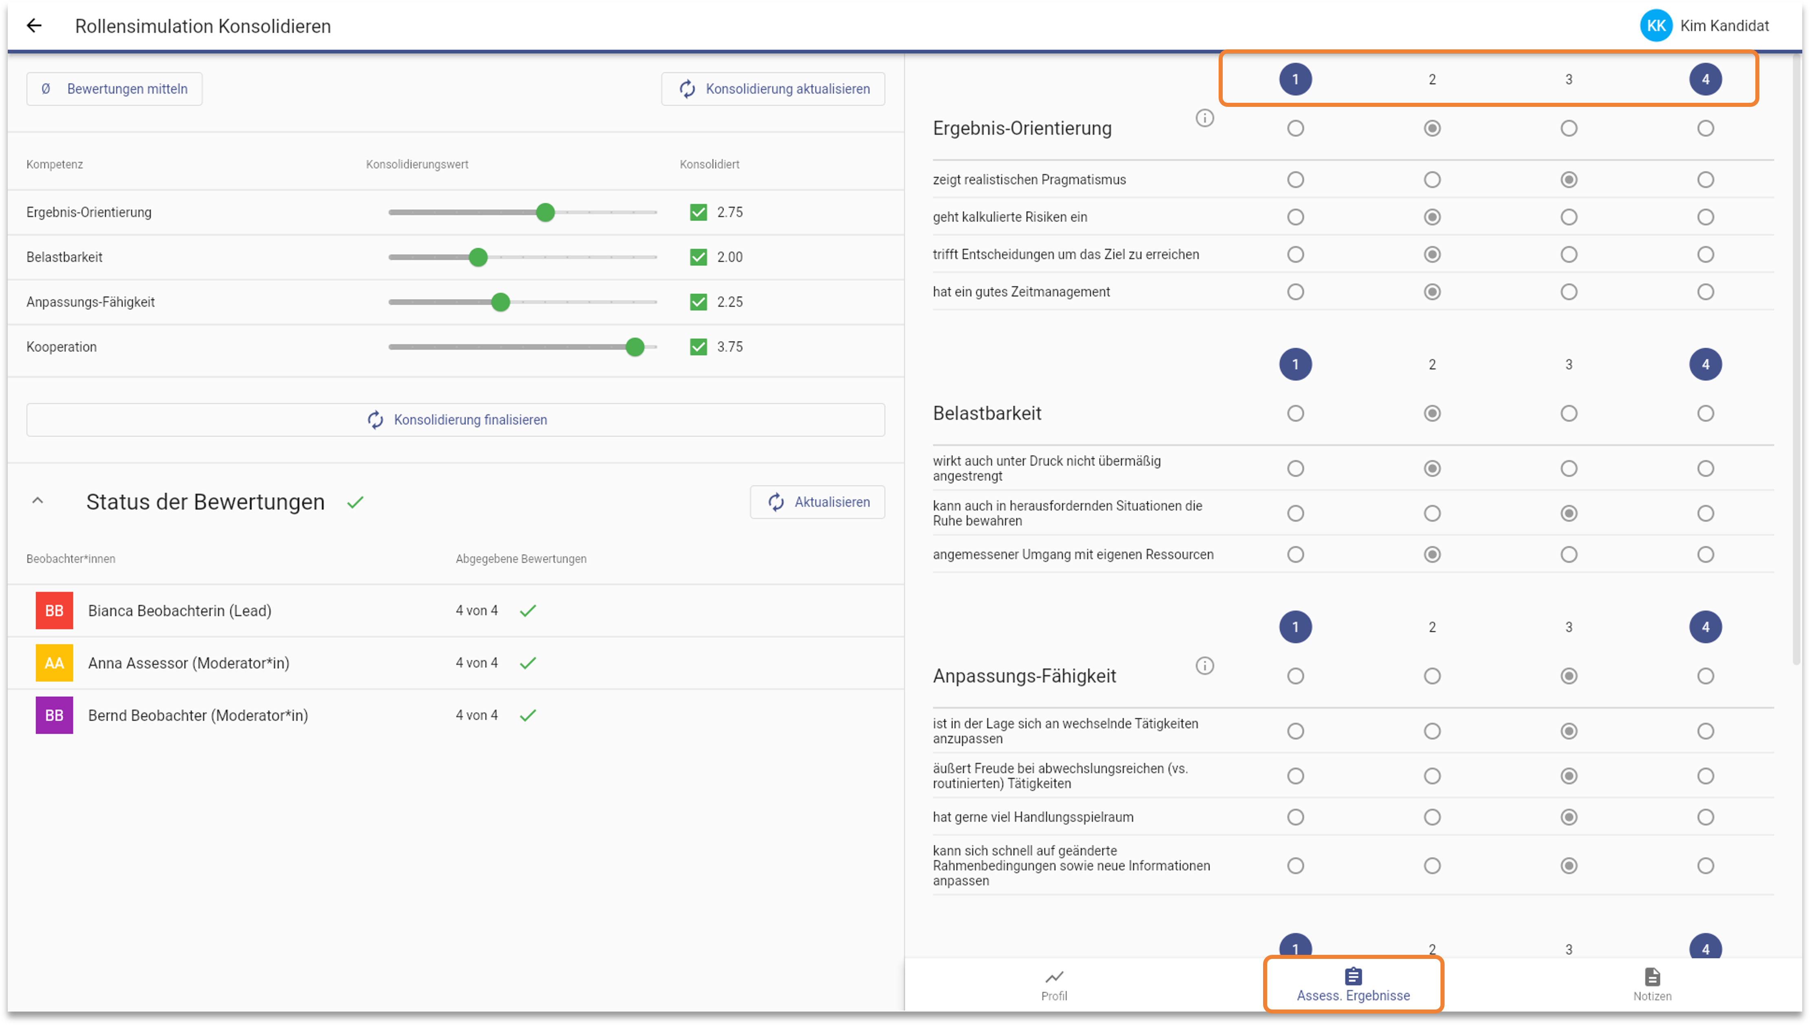Select rating 1 for geht kalkulierte Risiken ein
The width and height of the screenshot is (1810, 1025).
[1295, 217]
